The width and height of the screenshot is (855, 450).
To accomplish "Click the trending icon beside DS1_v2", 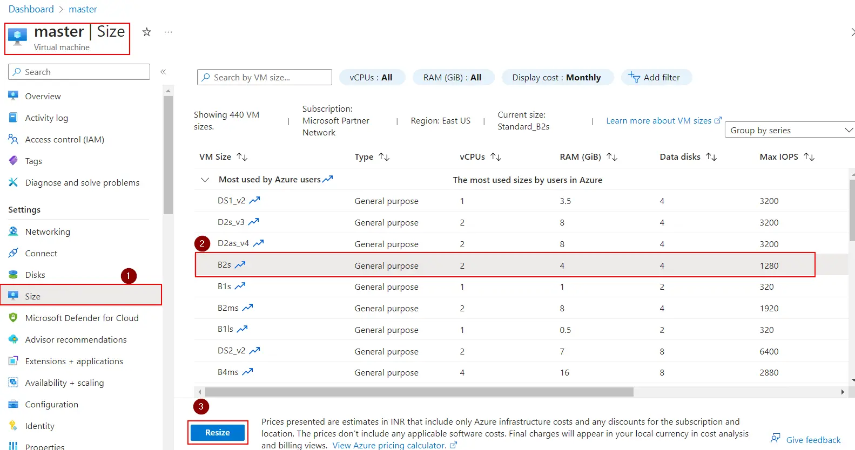I will coord(254,200).
